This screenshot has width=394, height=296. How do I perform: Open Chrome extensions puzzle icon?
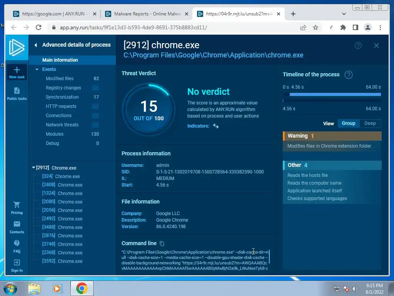[x=343, y=27]
